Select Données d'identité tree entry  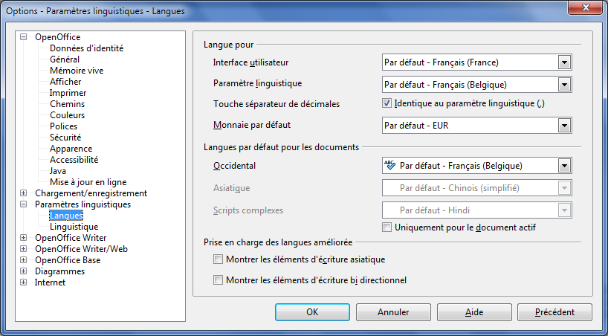coord(86,48)
